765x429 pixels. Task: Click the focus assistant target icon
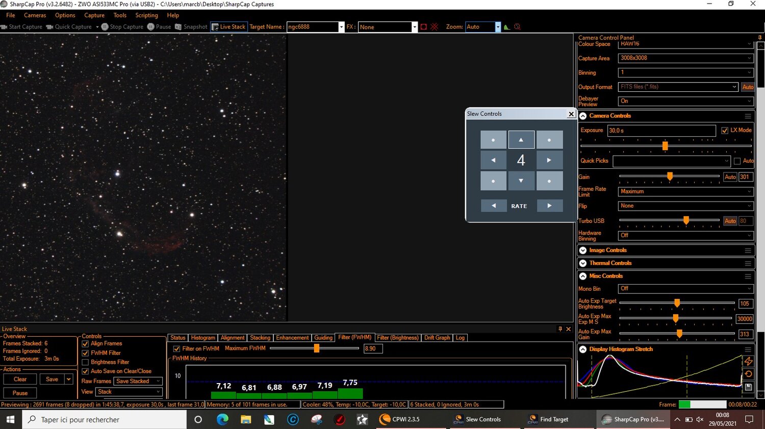pos(517,27)
